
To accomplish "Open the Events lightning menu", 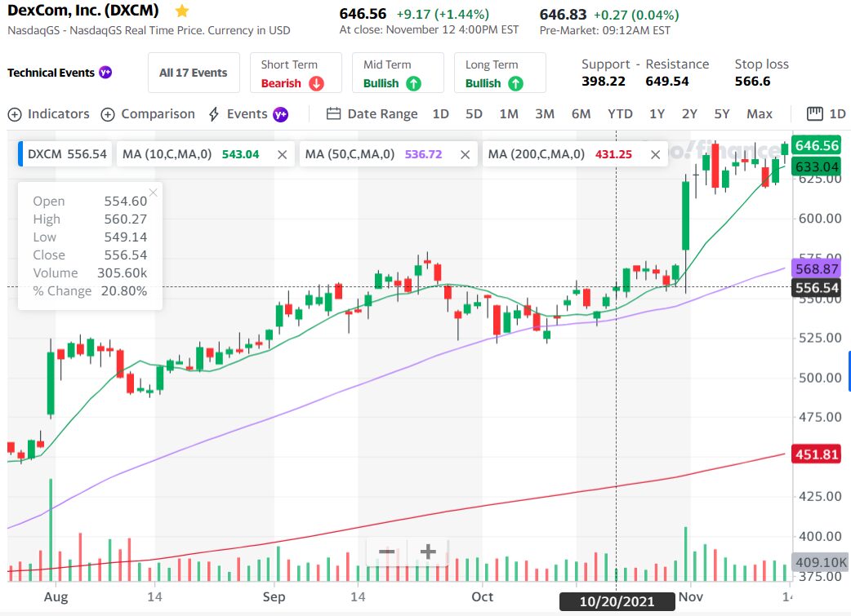I will (216, 114).
